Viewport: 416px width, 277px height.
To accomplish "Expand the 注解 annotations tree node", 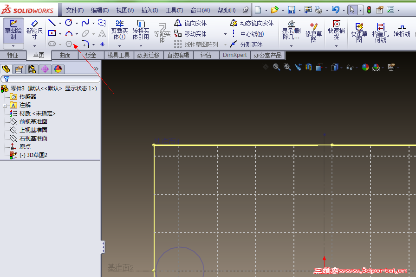I will click(x=5, y=106).
